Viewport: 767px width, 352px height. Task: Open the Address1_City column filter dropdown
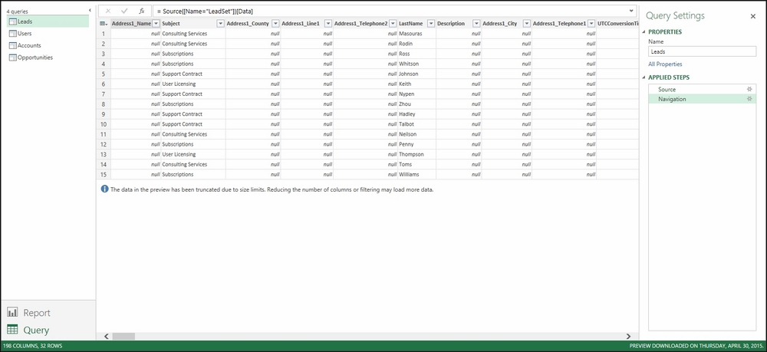tap(526, 24)
